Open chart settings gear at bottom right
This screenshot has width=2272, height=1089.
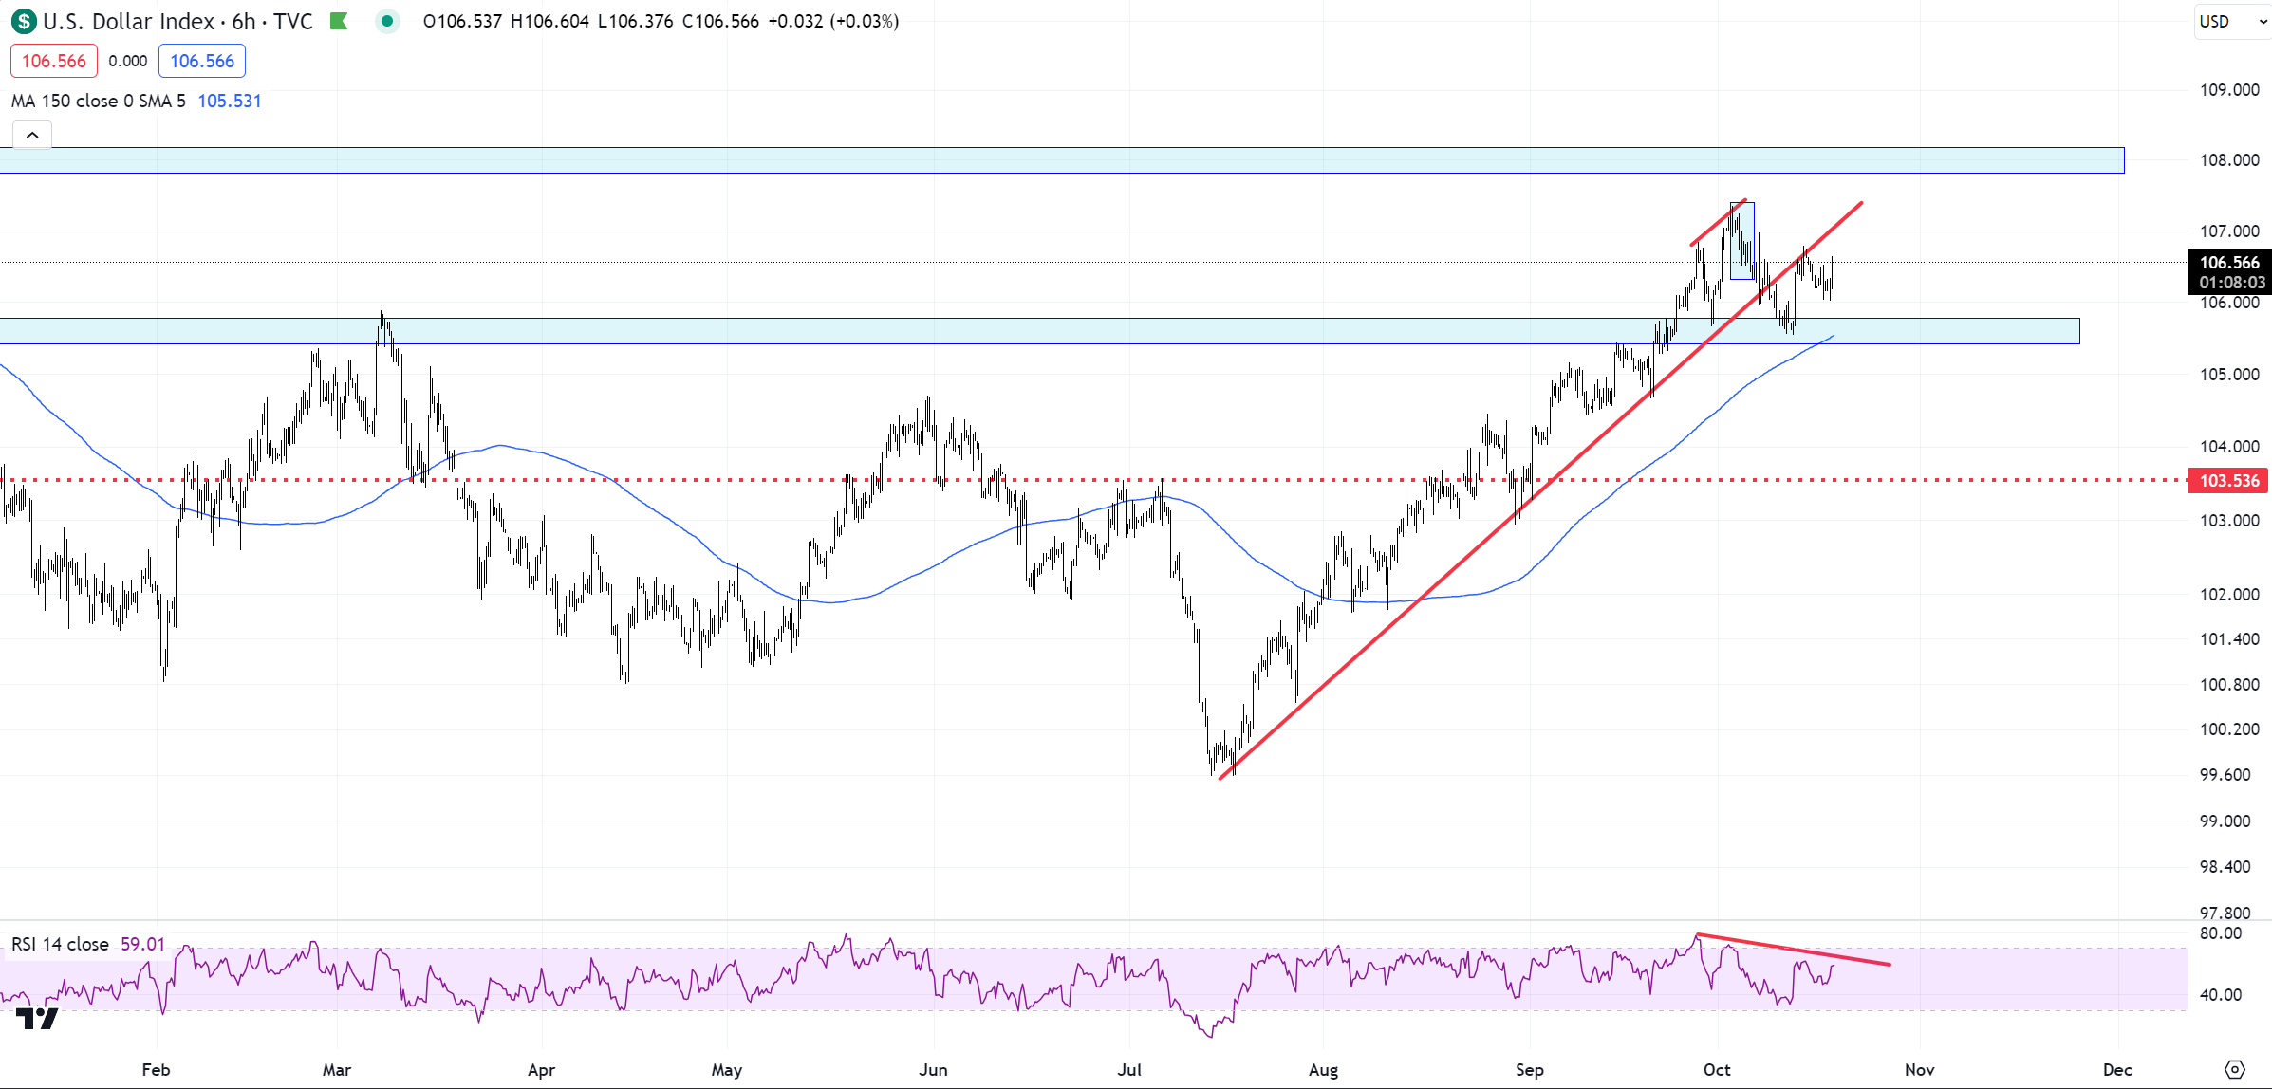2235,1069
